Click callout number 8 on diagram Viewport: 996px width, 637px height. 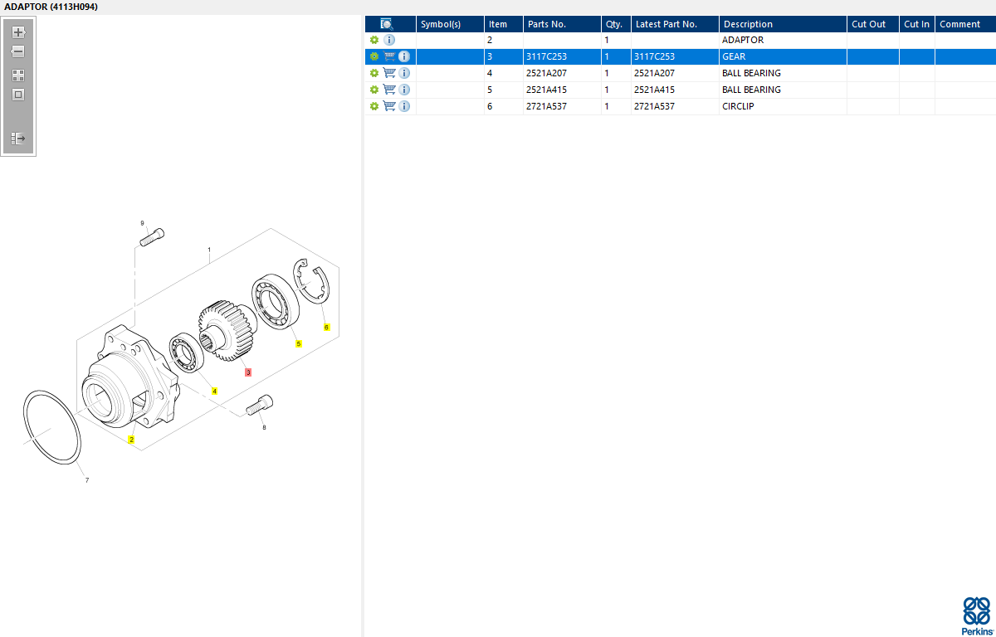click(264, 427)
